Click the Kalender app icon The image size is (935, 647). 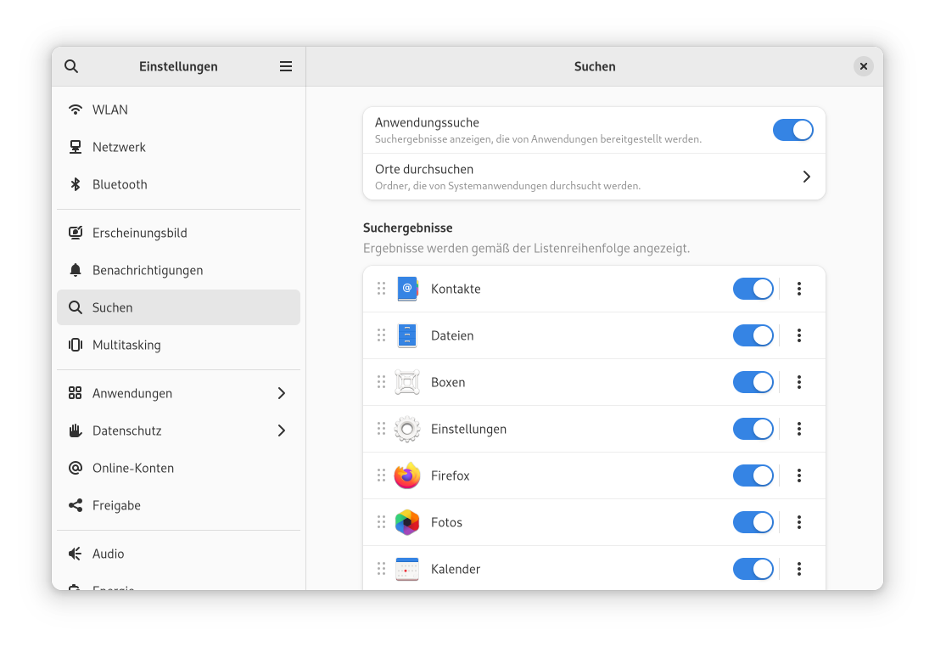[407, 569]
